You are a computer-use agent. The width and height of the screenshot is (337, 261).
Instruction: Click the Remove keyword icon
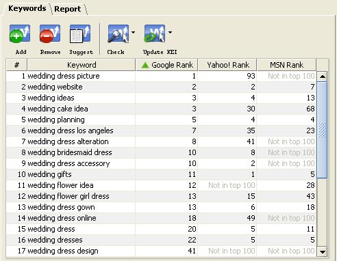tap(50, 33)
